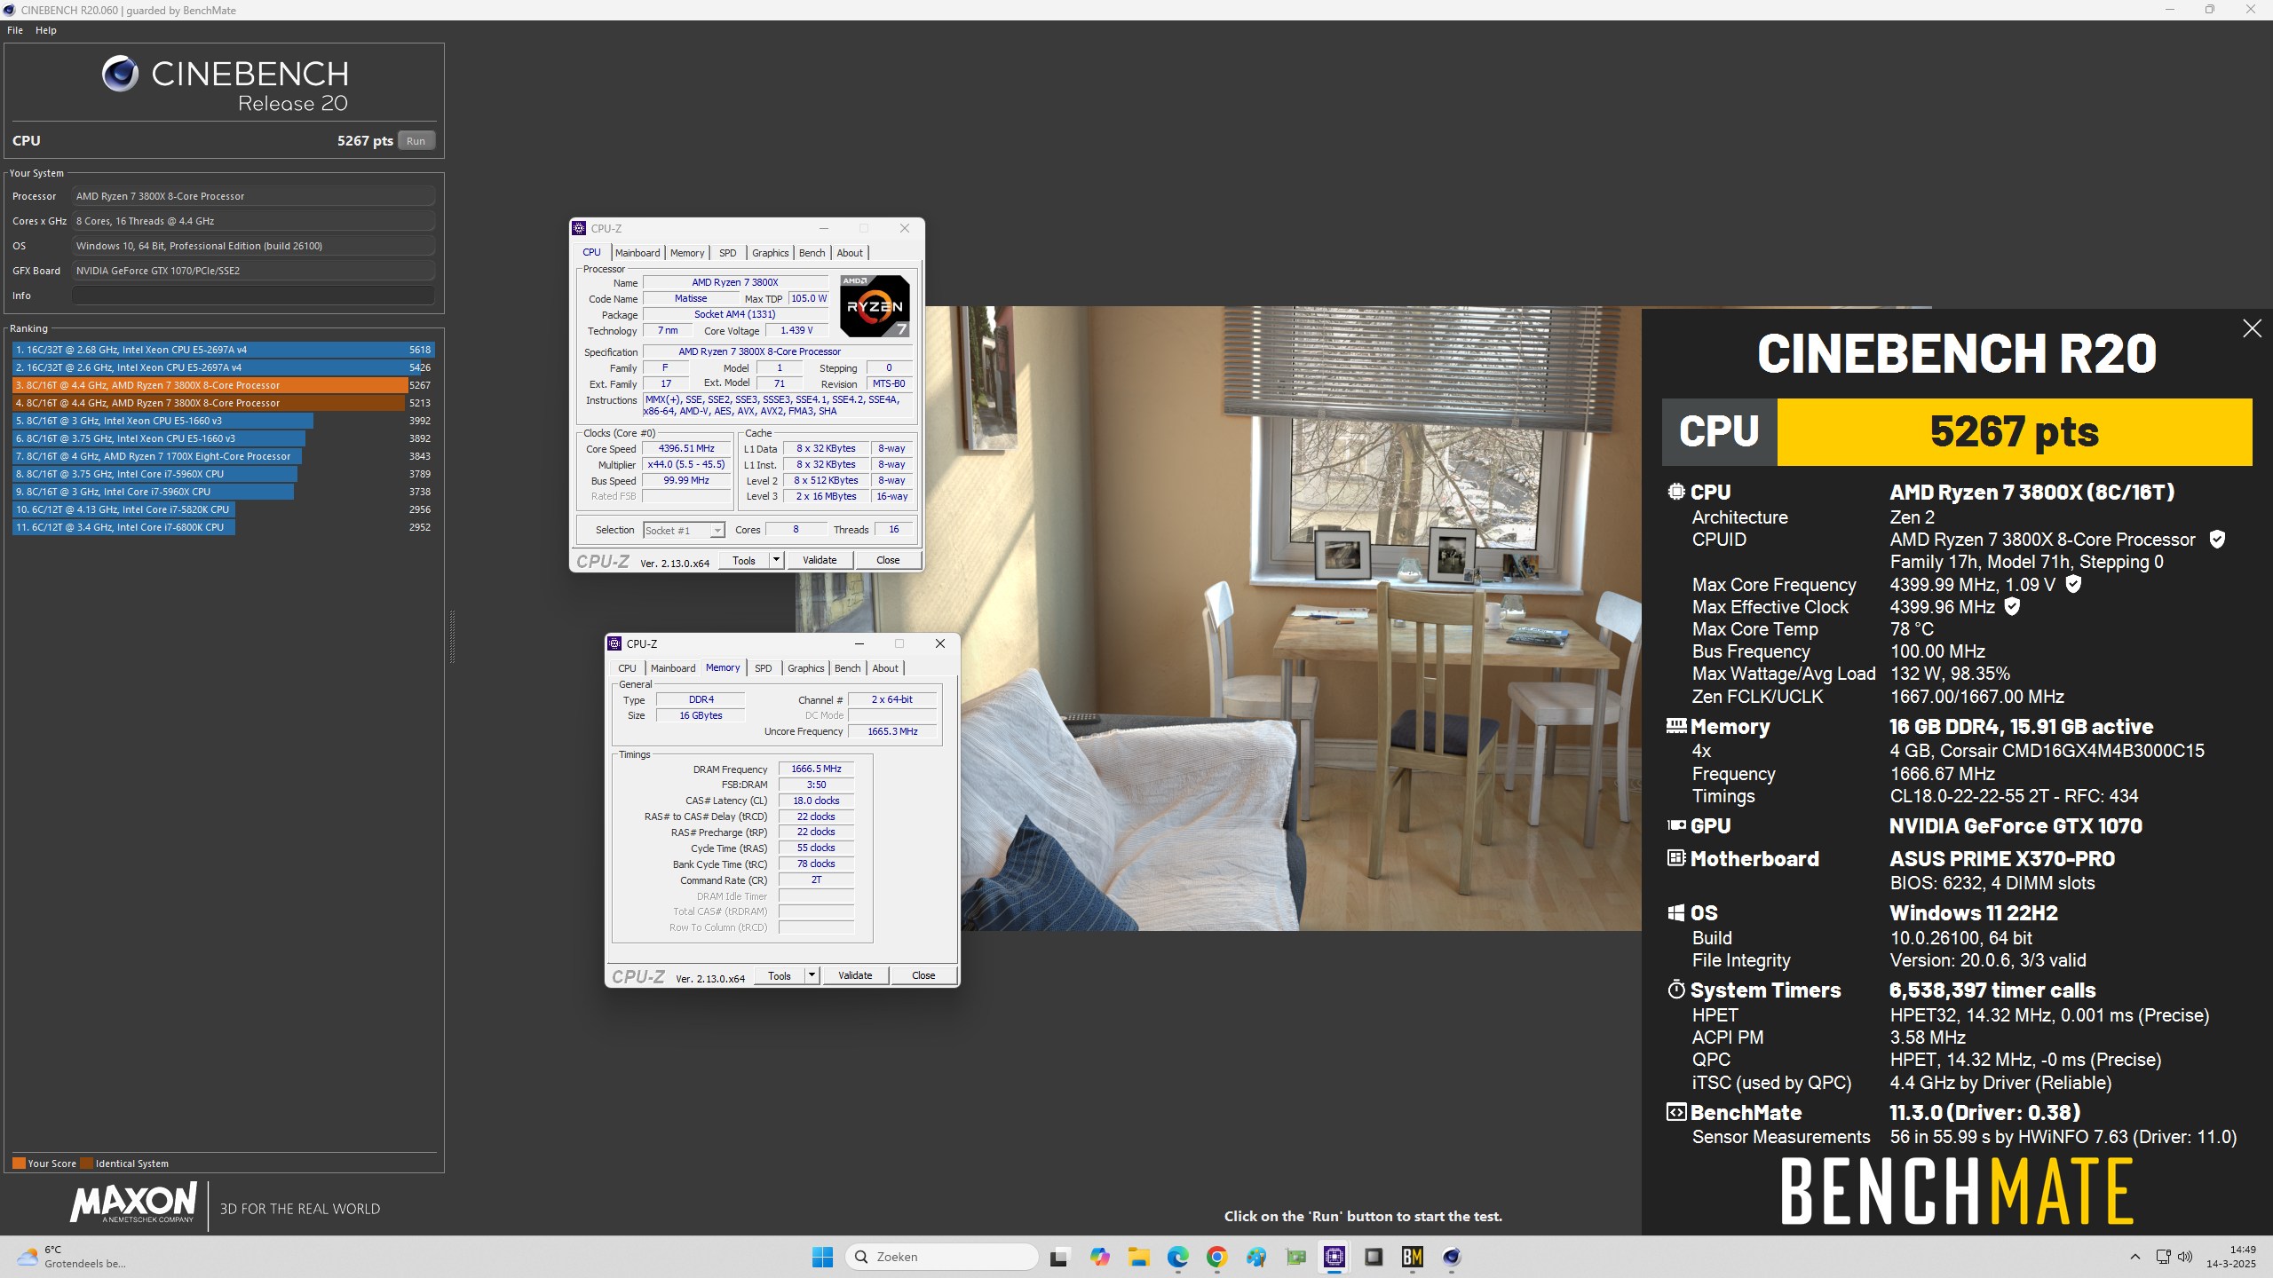The width and height of the screenshot is (2273, 1278).
Task: Click Validate in CPU-Z processor window
Action: tap(820, 560)
